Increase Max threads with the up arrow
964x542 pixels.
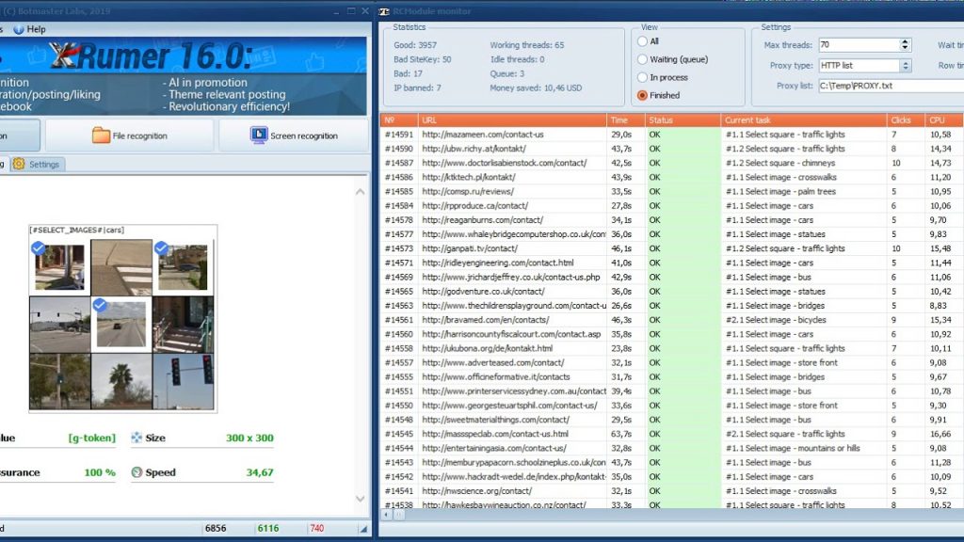click(x=905, y=41)
